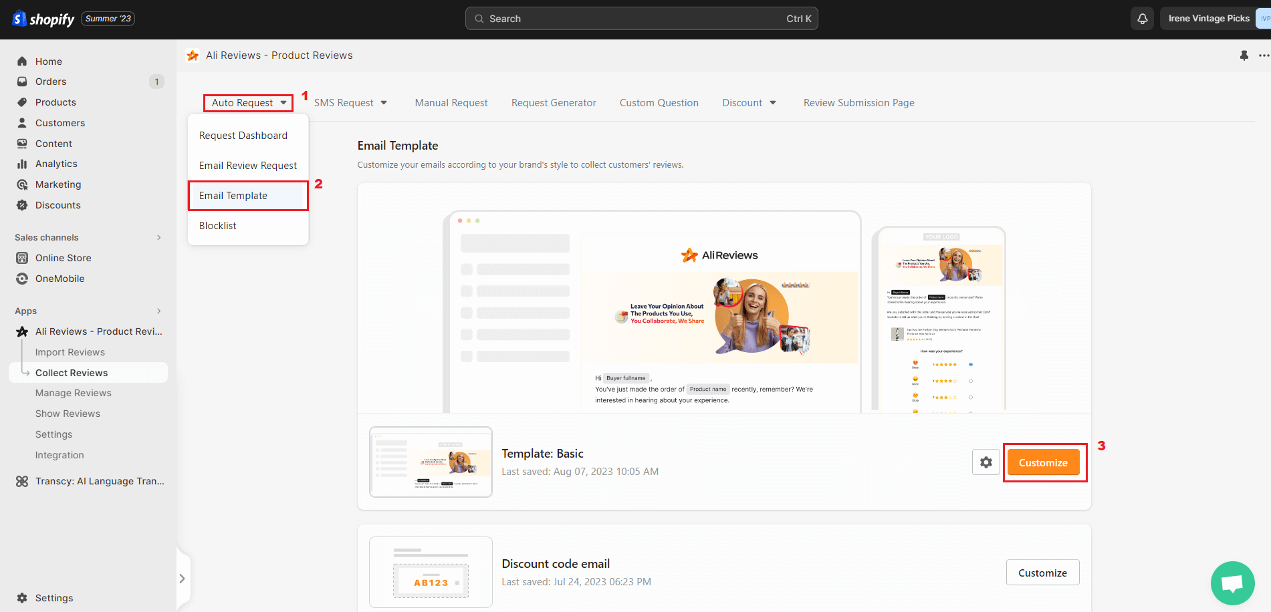The width and height of the screenshot is (1271, 612).
Task: Click the mobile email preview image
Action: [x=939, y=319]
